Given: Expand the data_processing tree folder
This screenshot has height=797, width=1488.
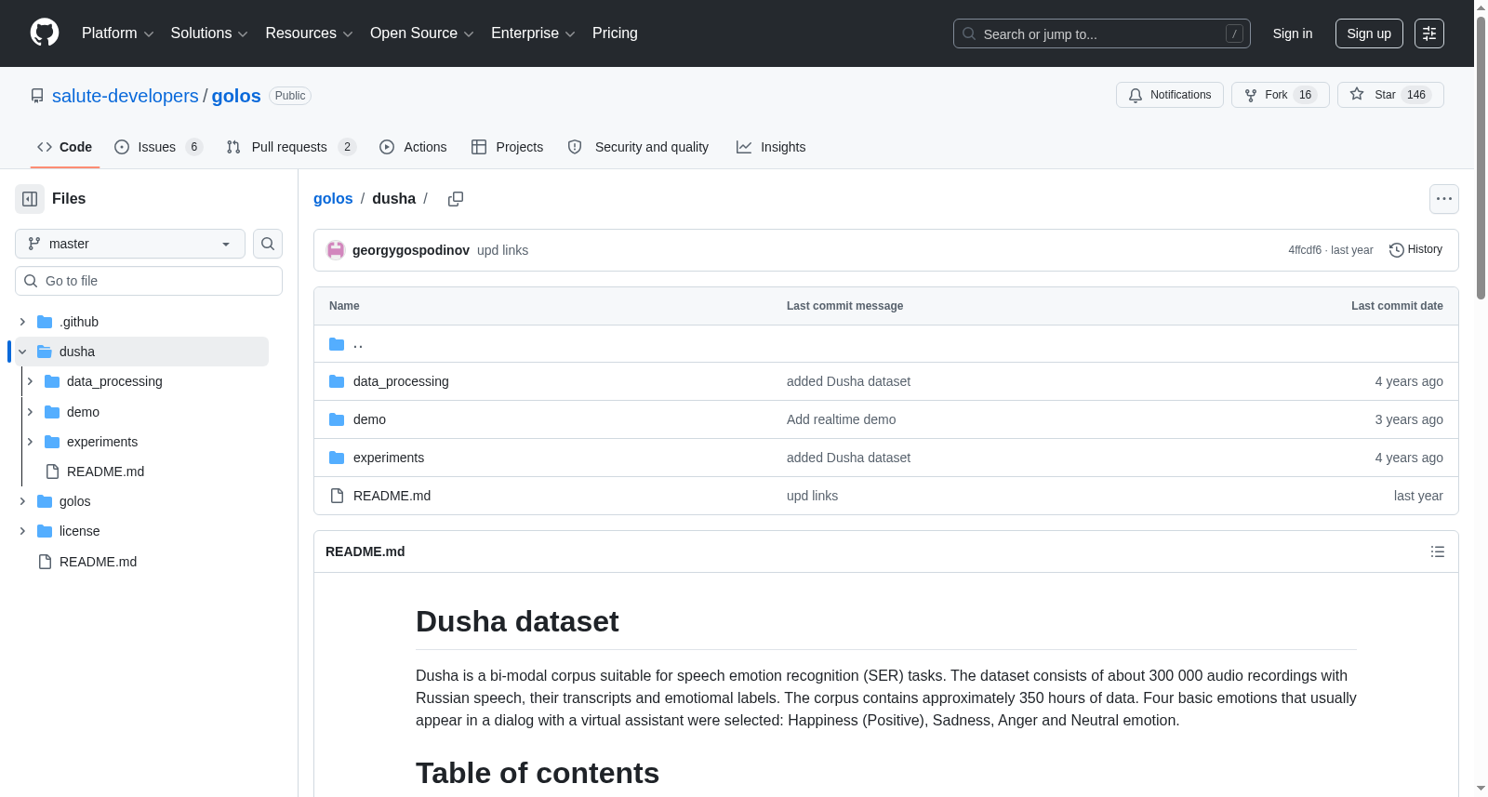Looking at the screenshot, I should pos(30,381).
